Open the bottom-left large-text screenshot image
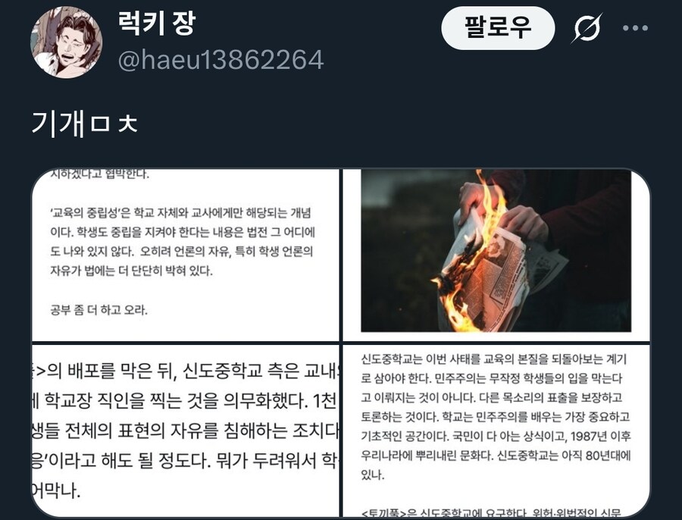This screenshot has width=682, height=520. click(186, 431)
